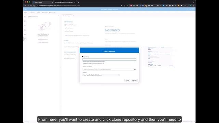Open the Options menu

[32, 13]
